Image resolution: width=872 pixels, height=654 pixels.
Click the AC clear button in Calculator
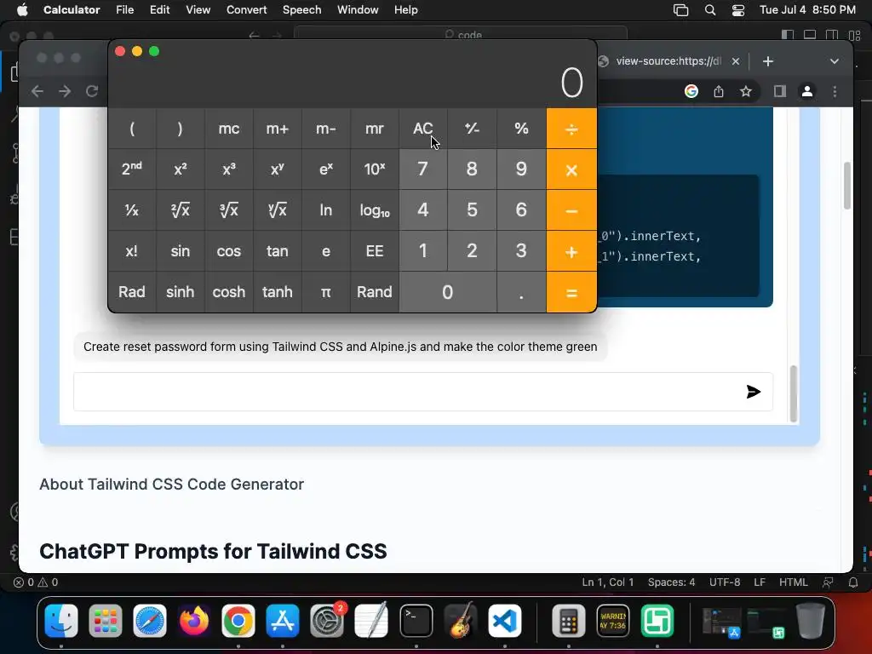click(422, 129)
